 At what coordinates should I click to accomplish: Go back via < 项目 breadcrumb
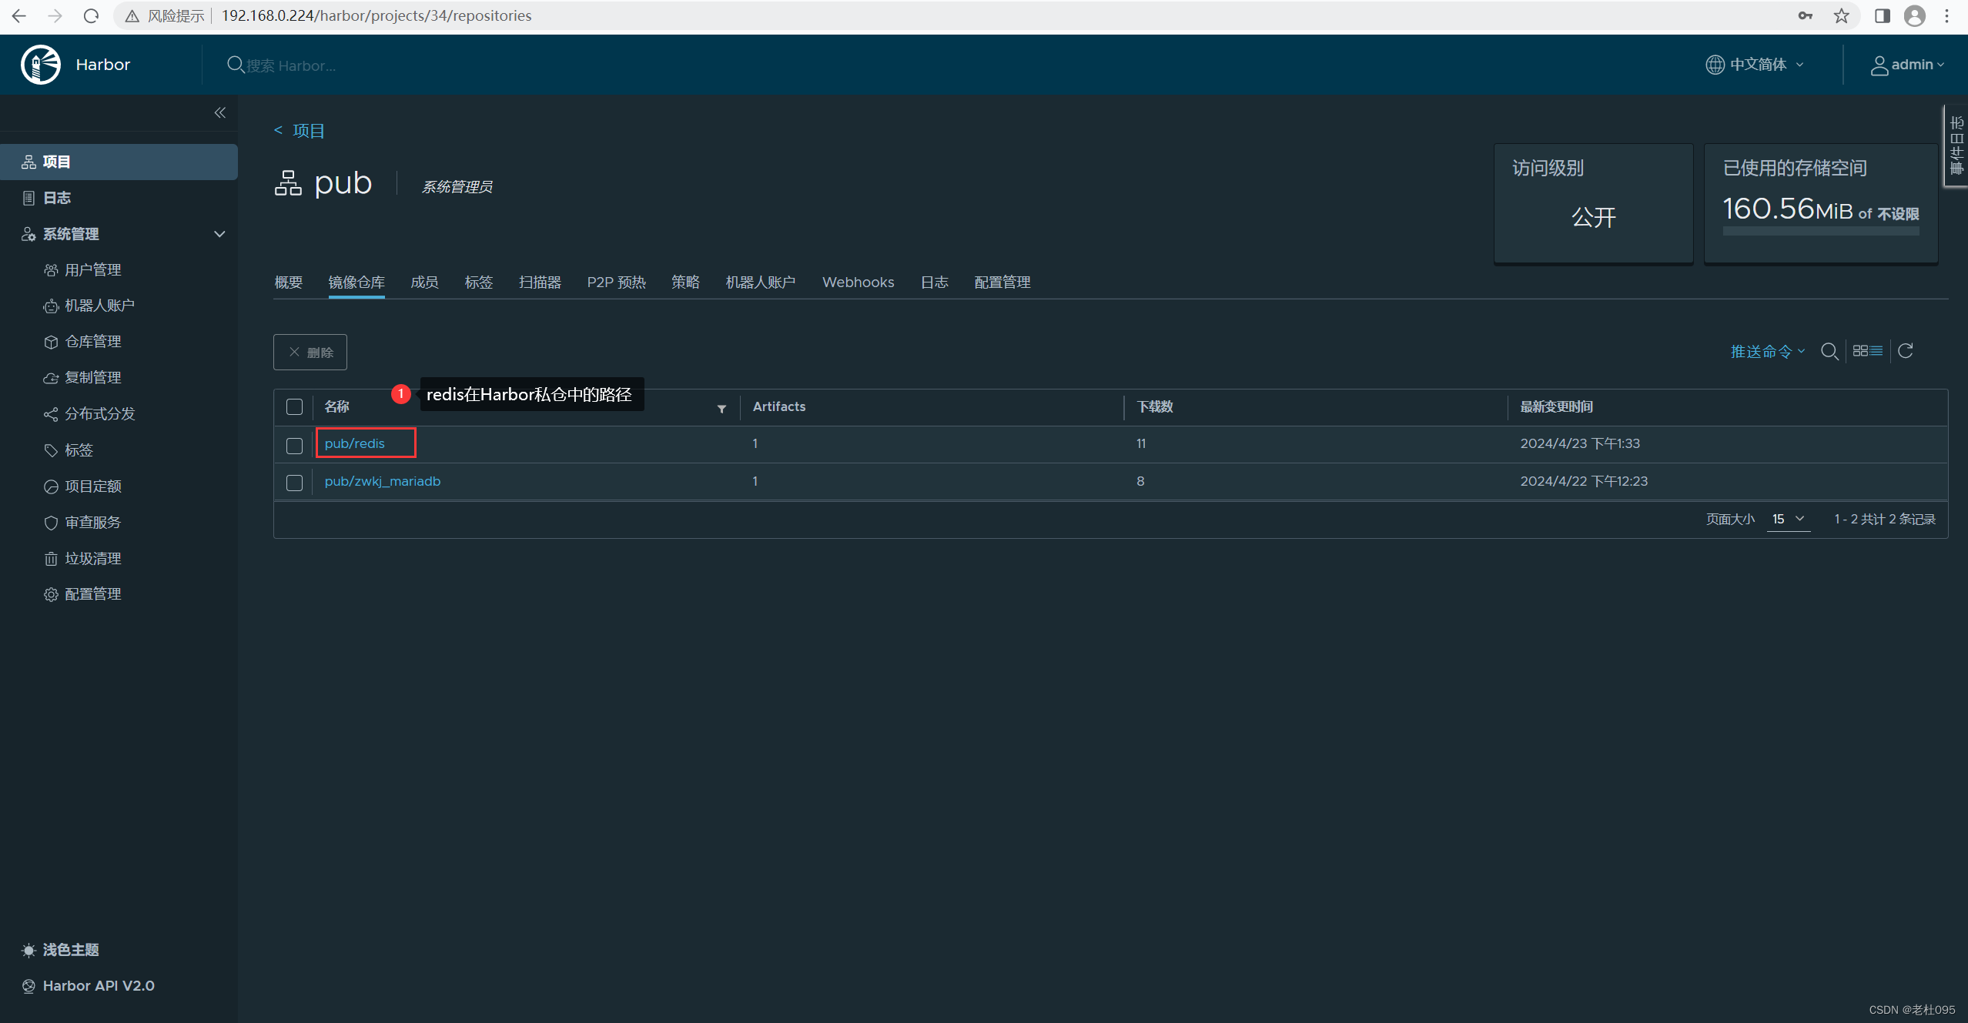tap(300, 131)
